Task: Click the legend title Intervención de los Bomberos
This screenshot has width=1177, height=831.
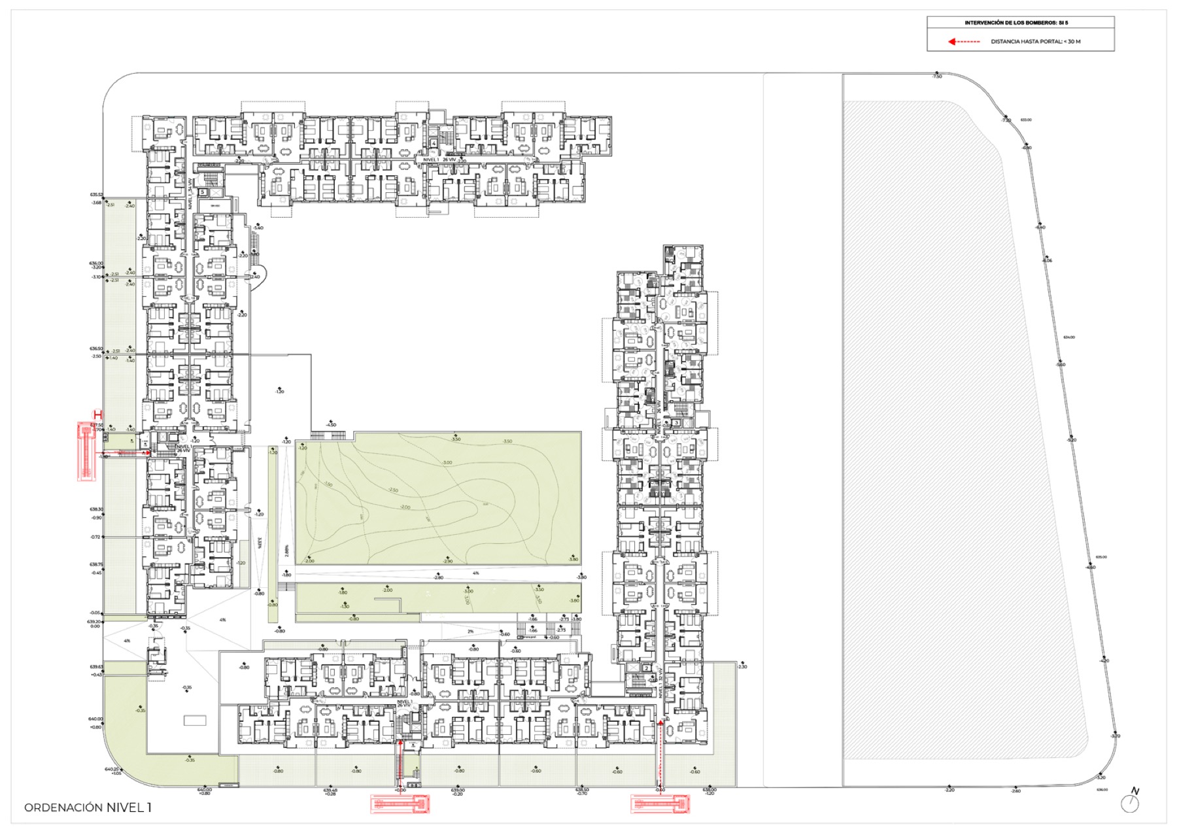Action: 1017,23
